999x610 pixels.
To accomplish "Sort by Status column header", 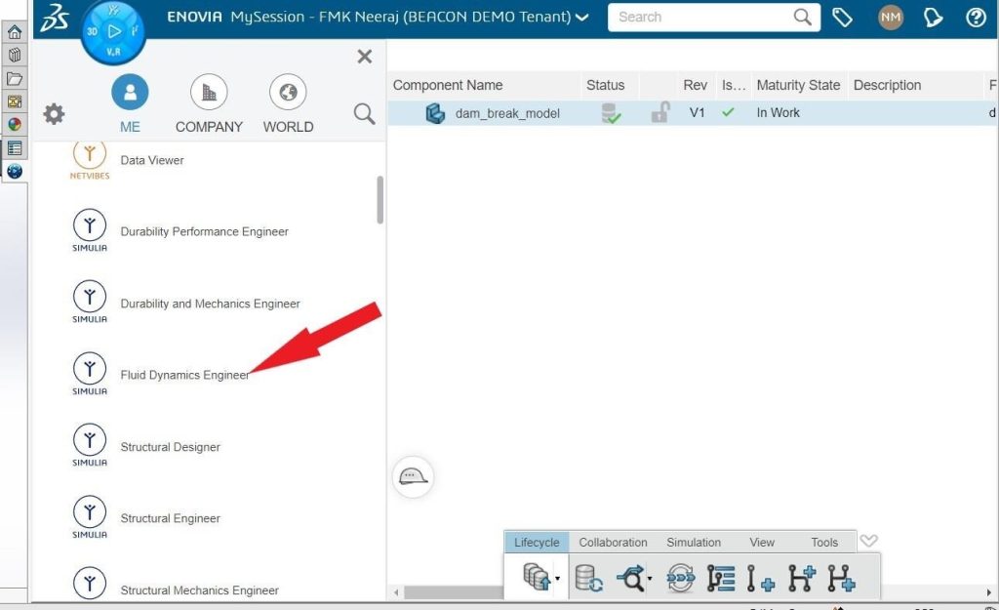I will pos(605,85).
